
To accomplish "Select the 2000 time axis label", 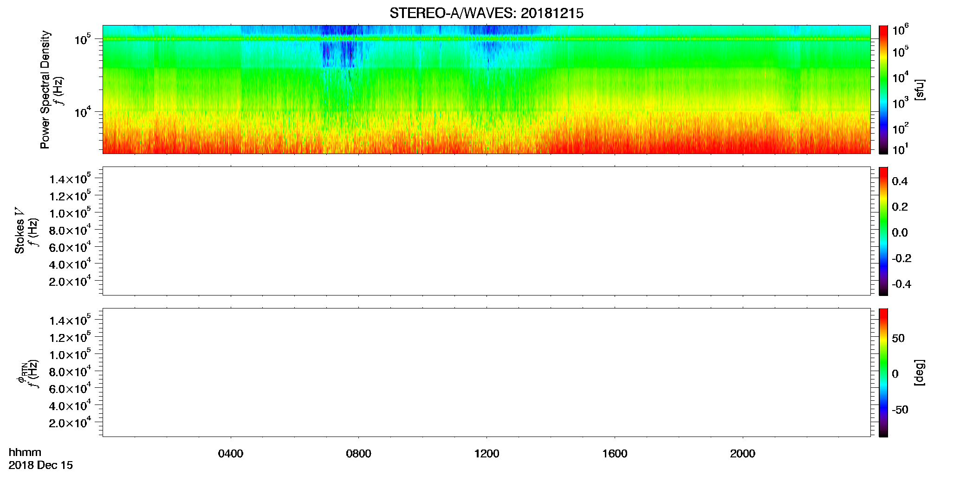I will click(742, 454).
